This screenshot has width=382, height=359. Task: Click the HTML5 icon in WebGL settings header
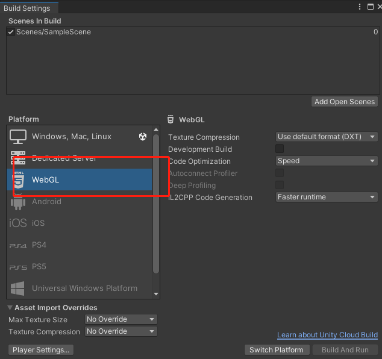tap(171, 119)
